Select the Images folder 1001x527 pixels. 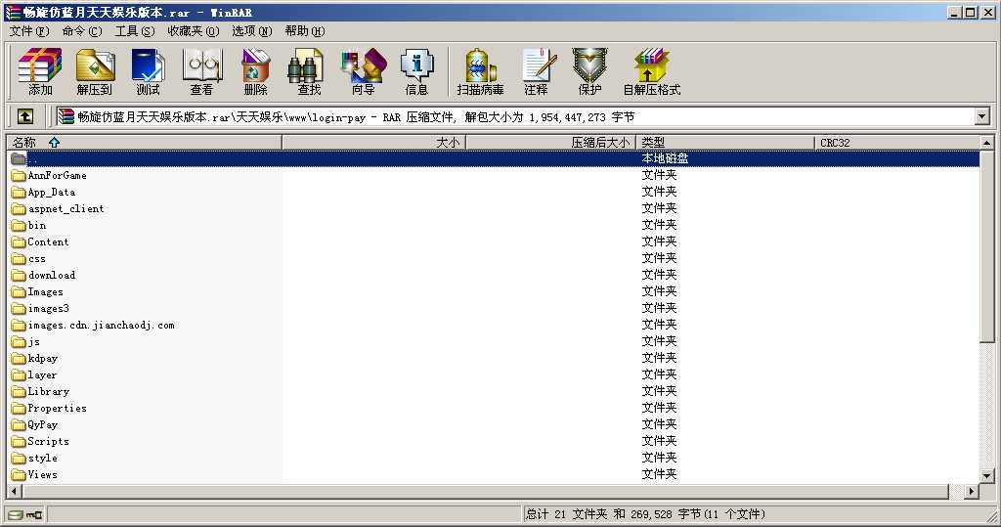tap(37, 291)
